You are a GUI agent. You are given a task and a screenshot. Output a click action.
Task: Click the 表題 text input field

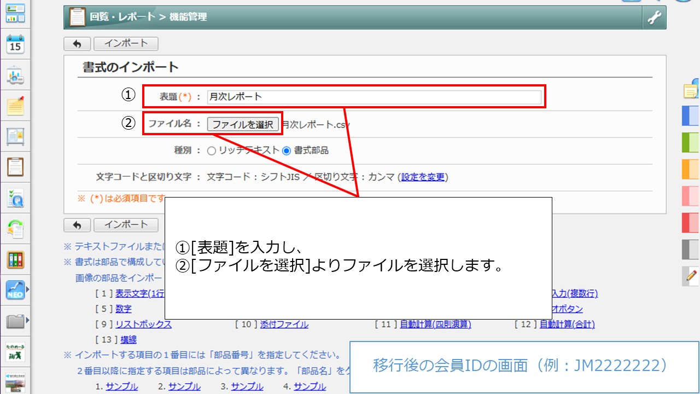374,97
